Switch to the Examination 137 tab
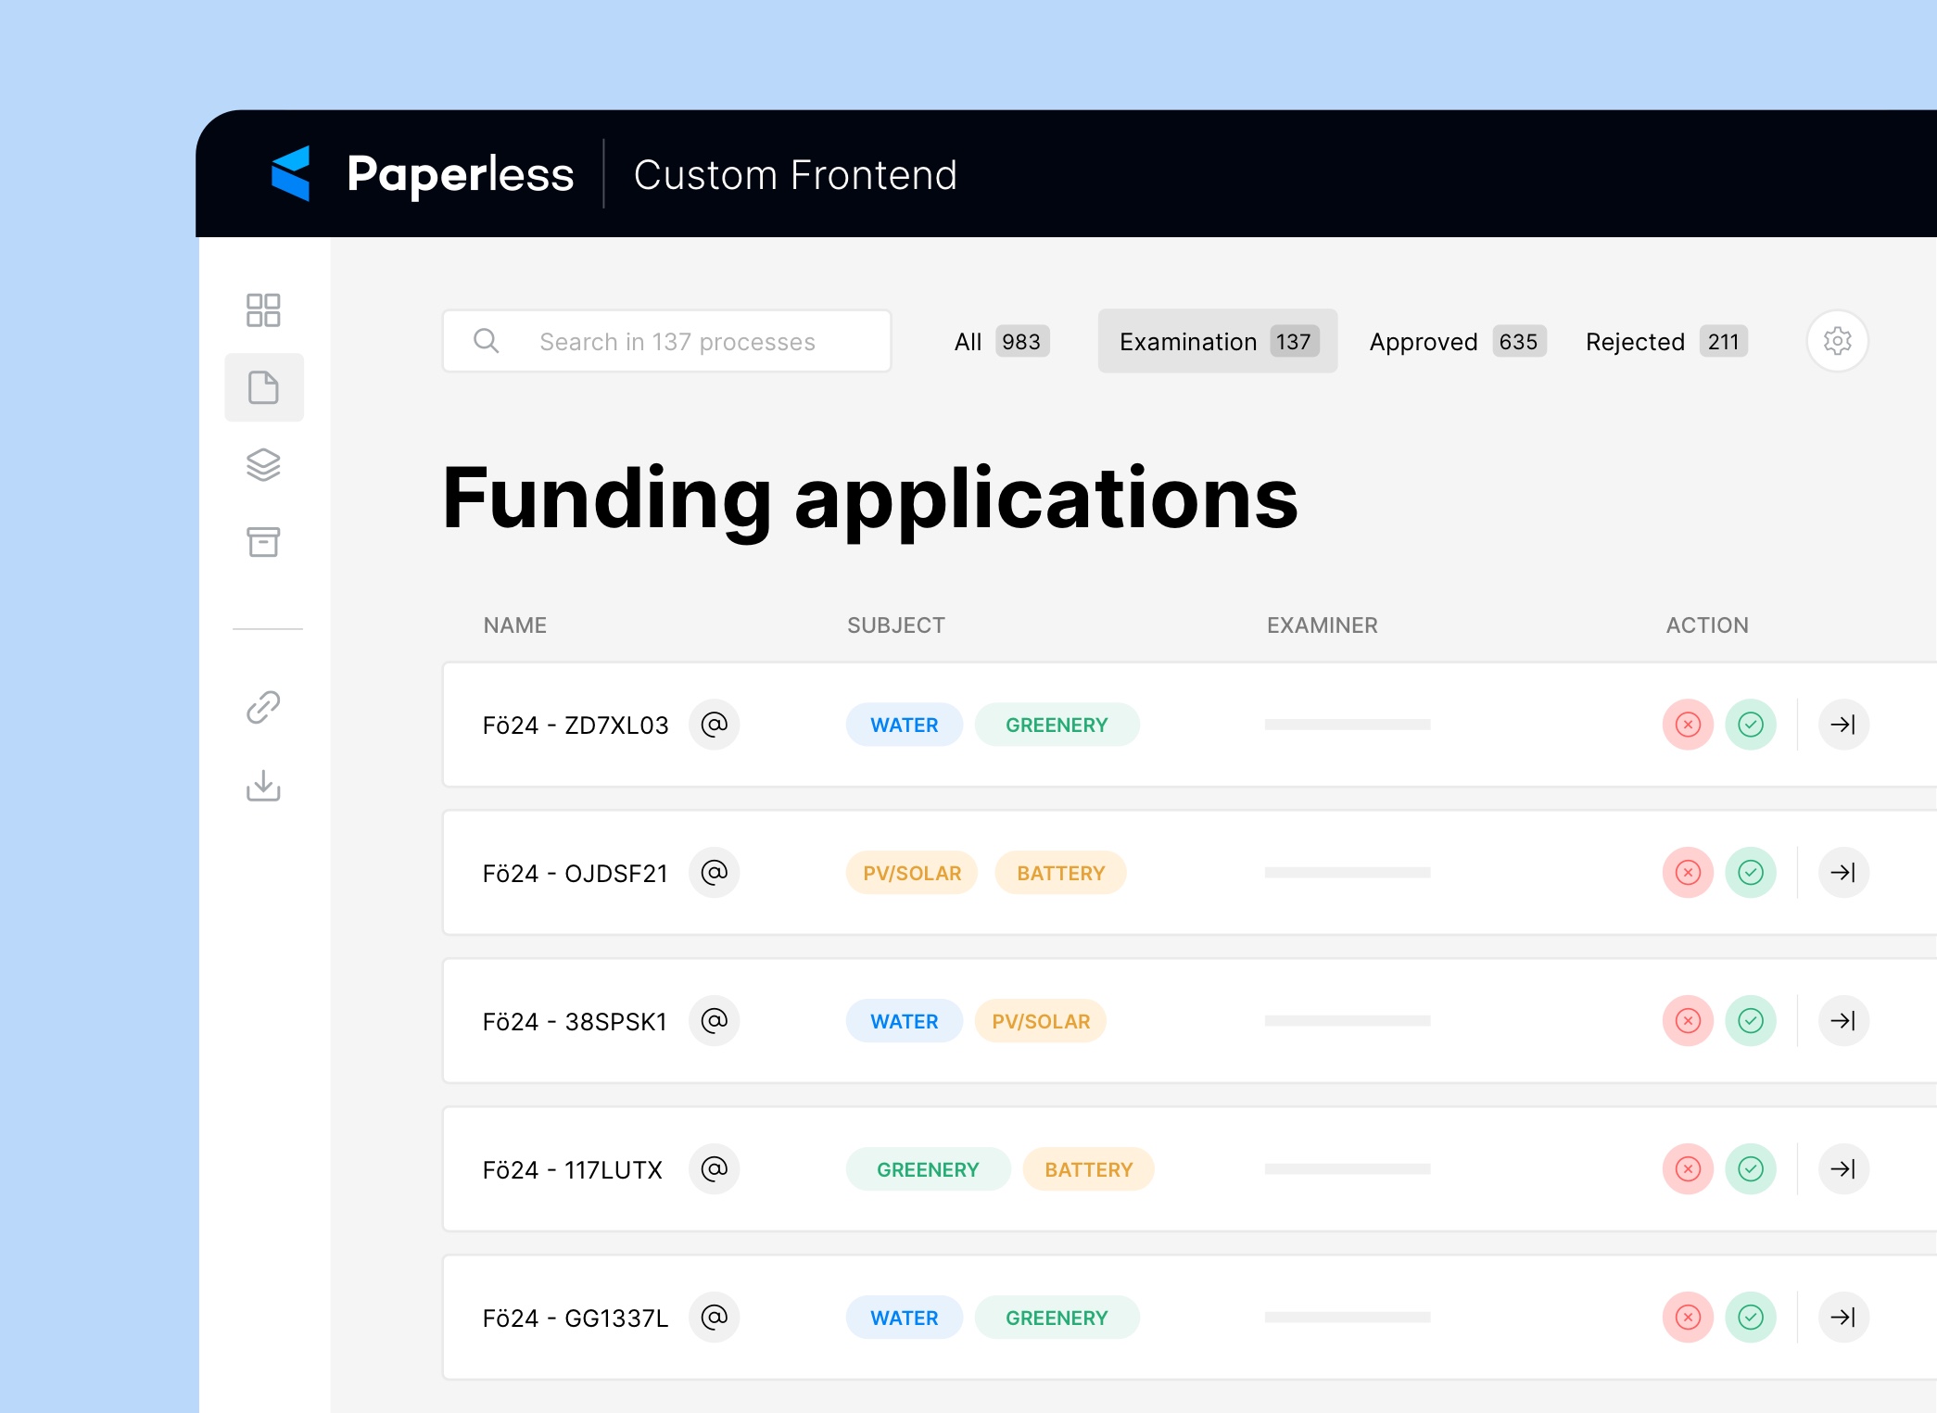The image size is (1937, 1413). click(x=1216, y=341)
